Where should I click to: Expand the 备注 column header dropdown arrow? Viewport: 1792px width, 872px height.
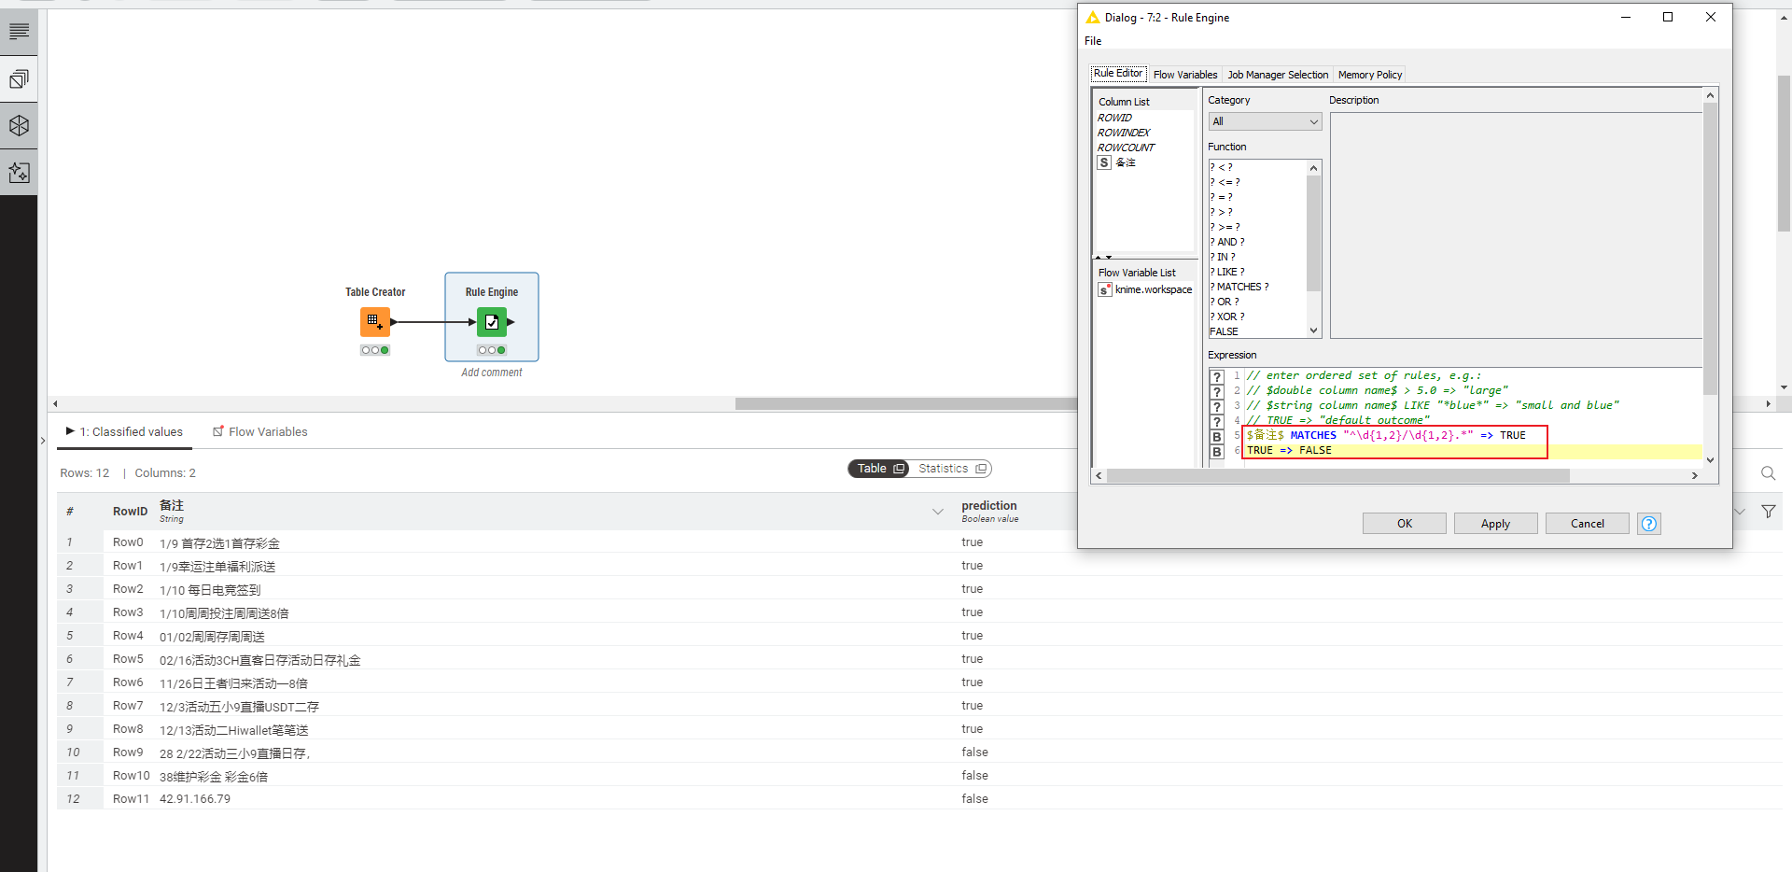937,512
